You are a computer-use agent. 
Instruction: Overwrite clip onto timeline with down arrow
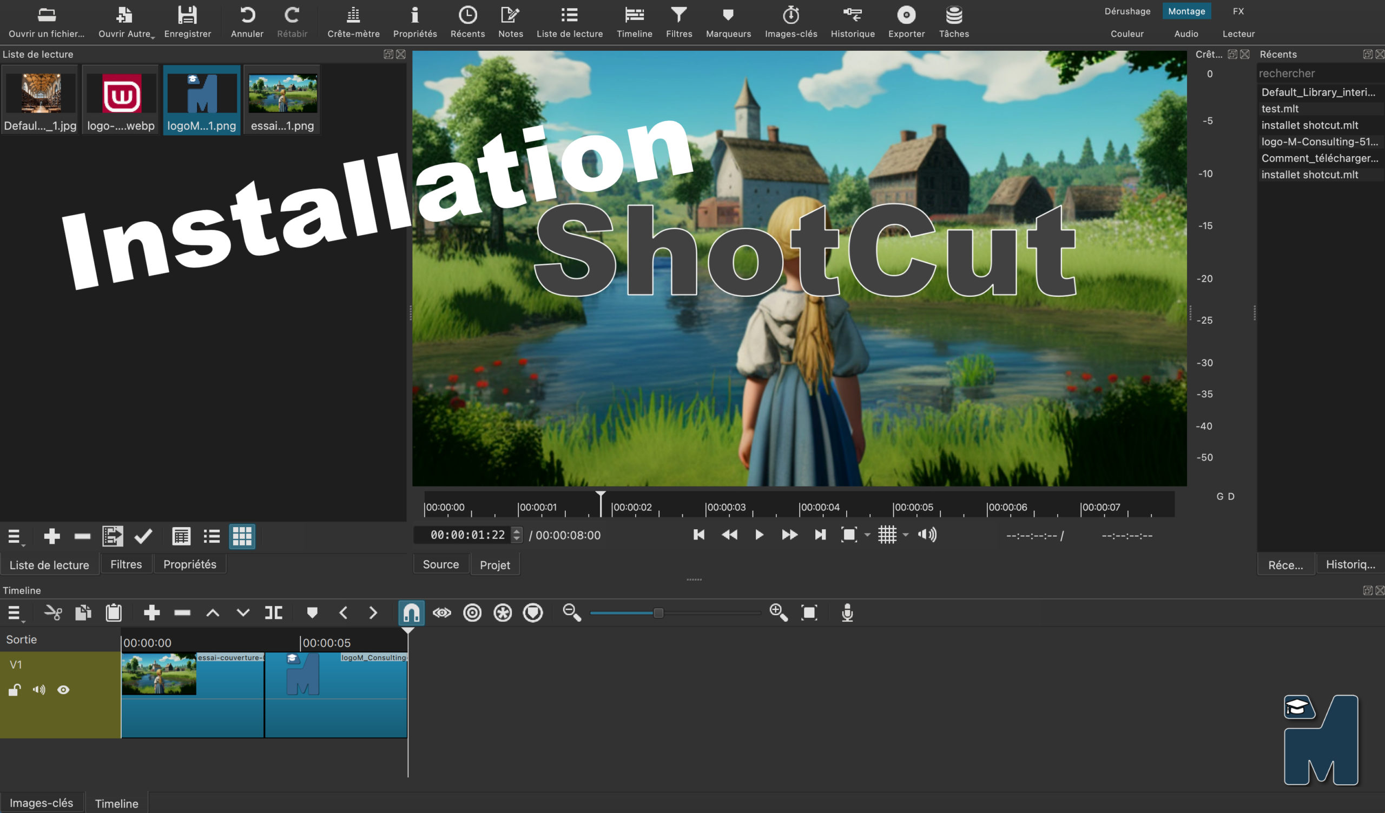click(243, 612)
